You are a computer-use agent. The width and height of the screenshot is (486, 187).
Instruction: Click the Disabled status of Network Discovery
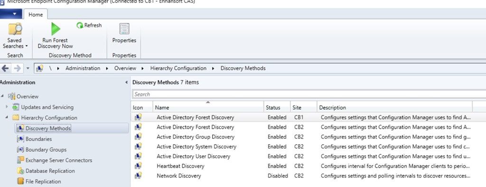pos(278,176)
